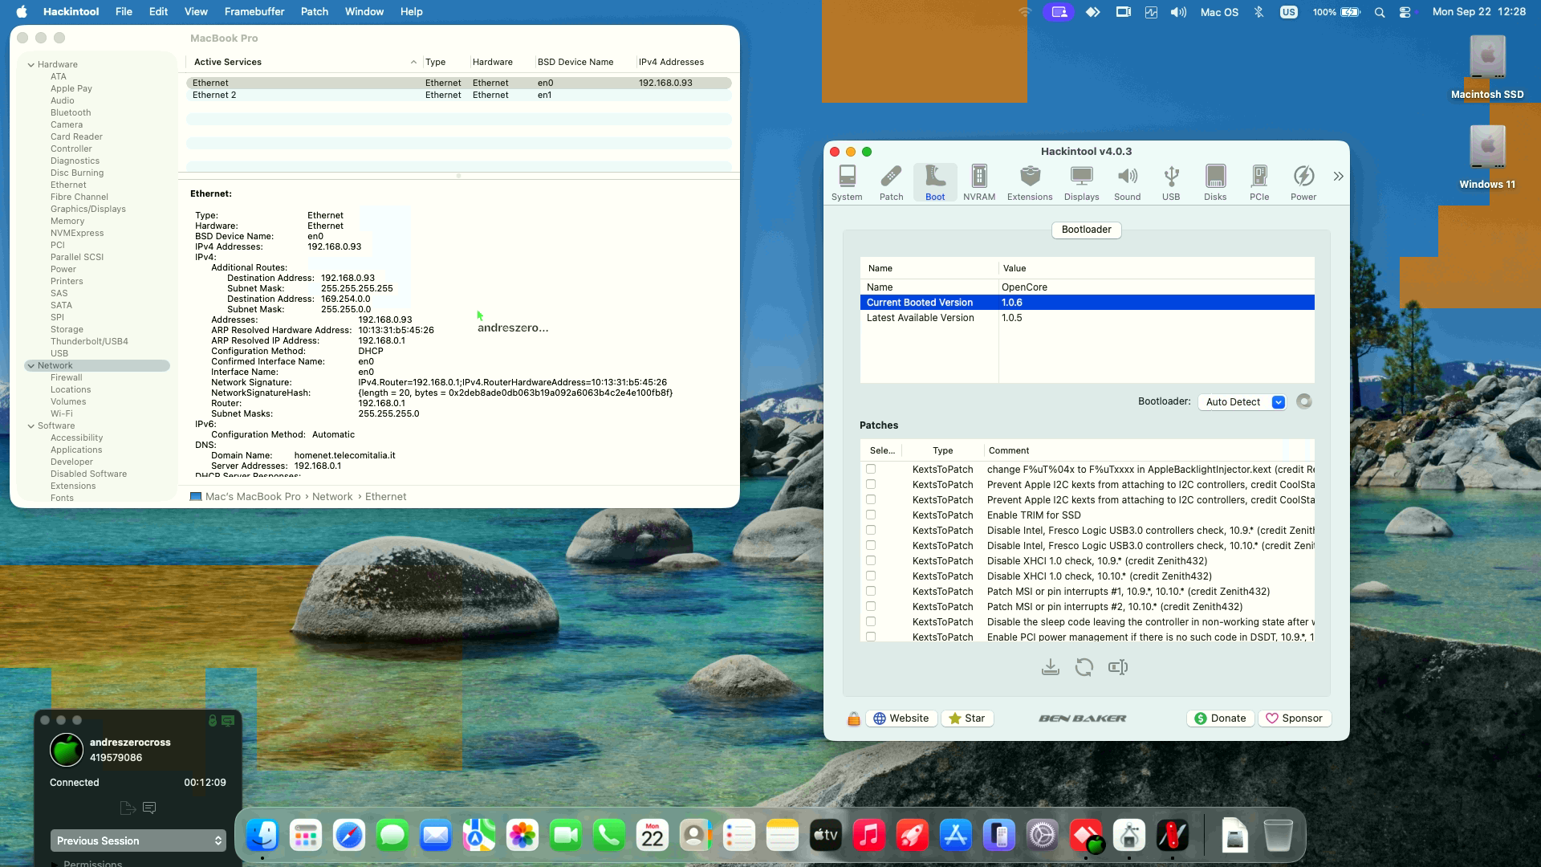Click the Website button
The image size is (1541, 867).
(x=901, y=718)
